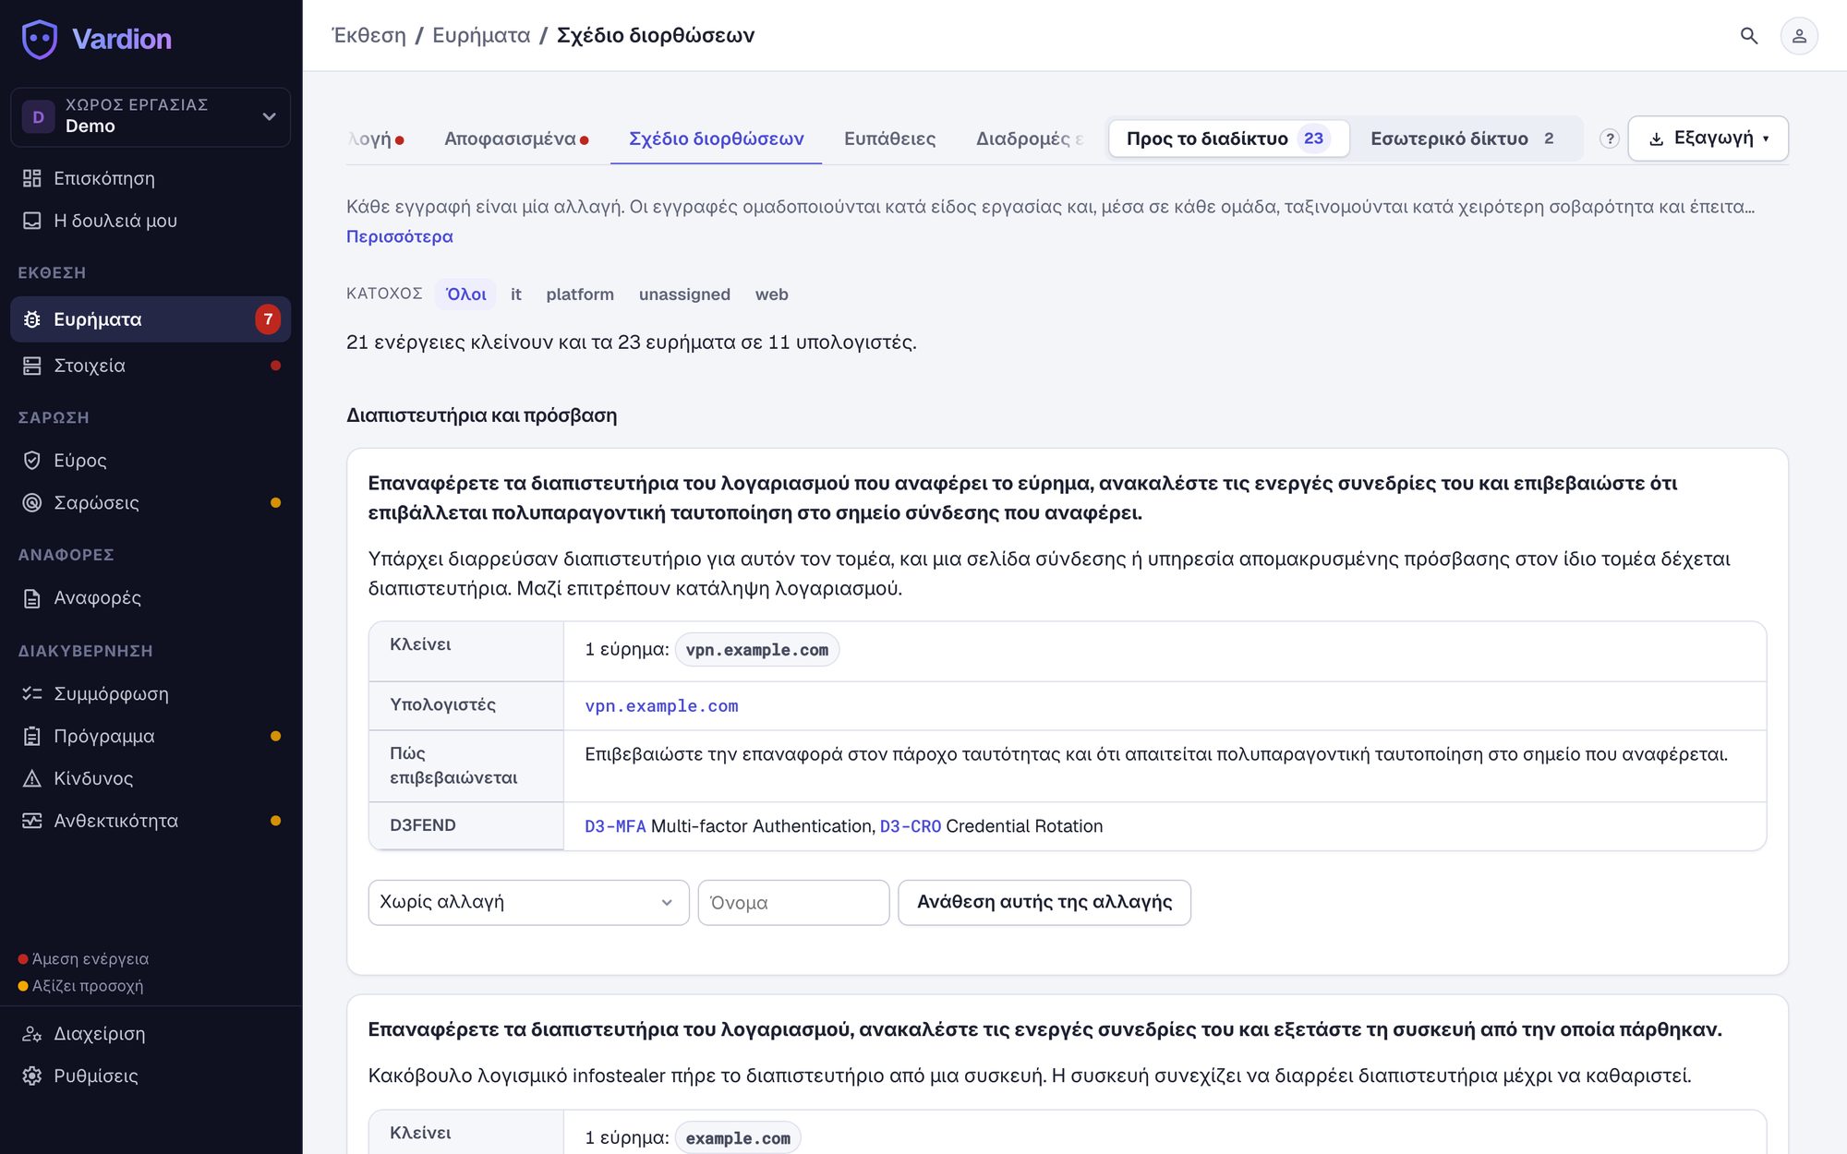
Task: Open the D3-MFA technique link
Action: point(615,826)
